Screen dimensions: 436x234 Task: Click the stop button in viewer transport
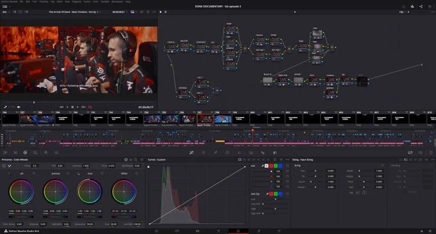point(72,107)
